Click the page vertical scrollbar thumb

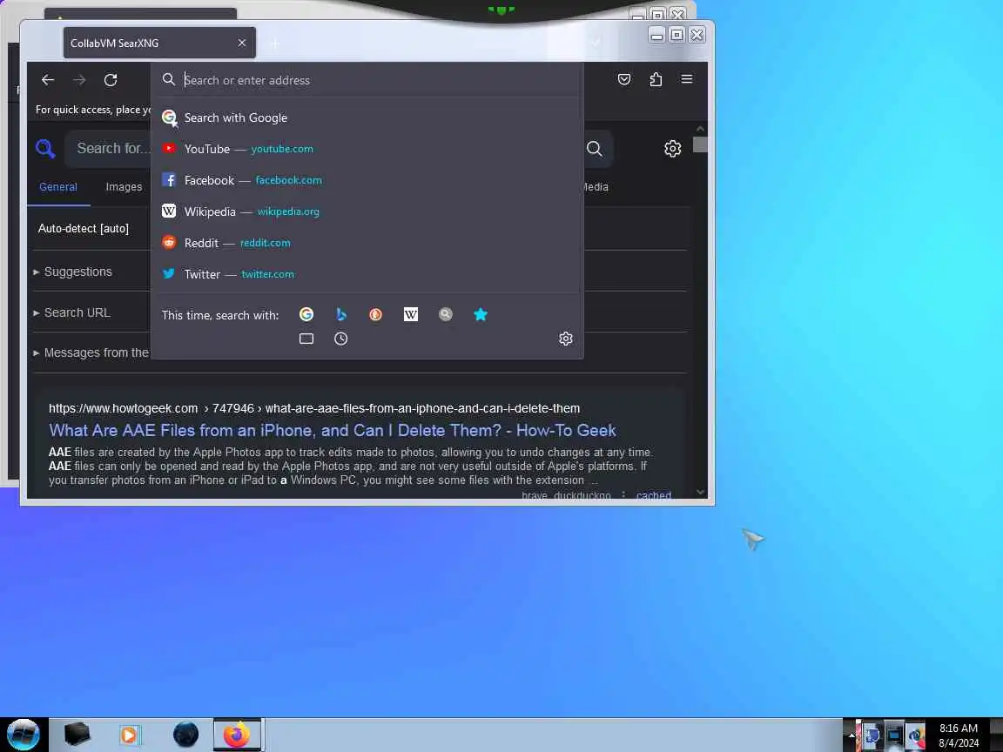[700, 144]
